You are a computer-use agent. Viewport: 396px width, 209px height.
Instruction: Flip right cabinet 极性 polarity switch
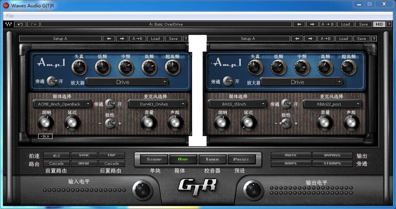286,123
